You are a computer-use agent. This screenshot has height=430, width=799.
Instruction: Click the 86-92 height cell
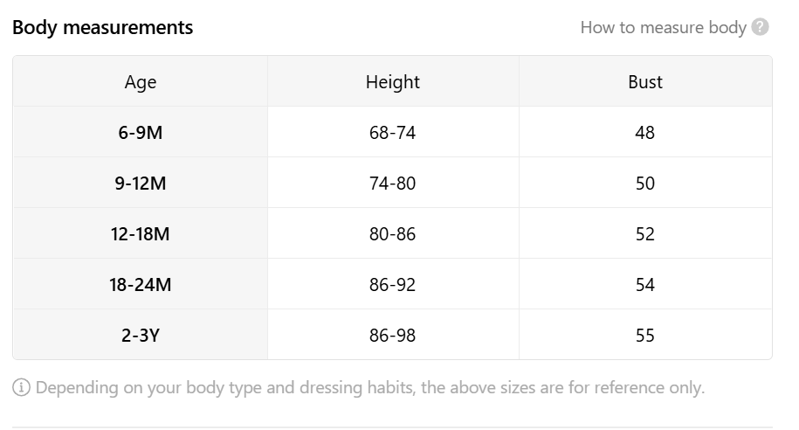point(393,284)
